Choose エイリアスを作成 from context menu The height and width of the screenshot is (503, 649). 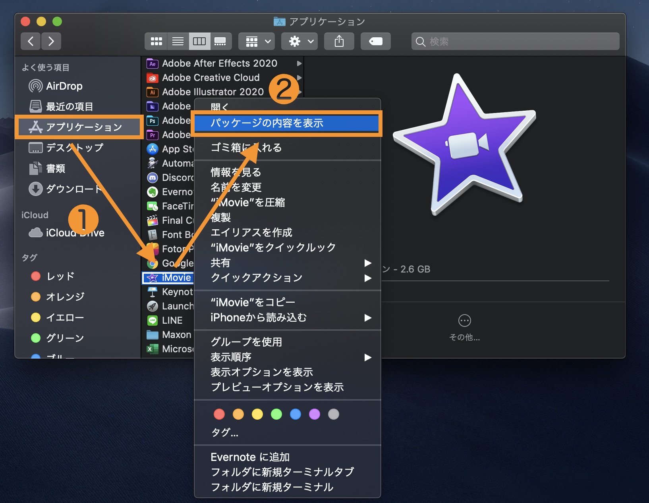(288, 232)
